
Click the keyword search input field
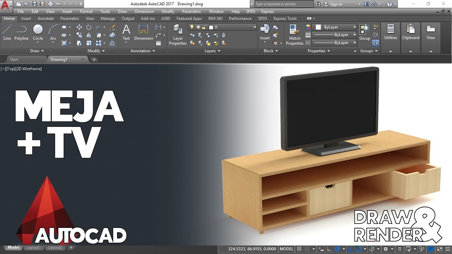[x=284, y=4]
